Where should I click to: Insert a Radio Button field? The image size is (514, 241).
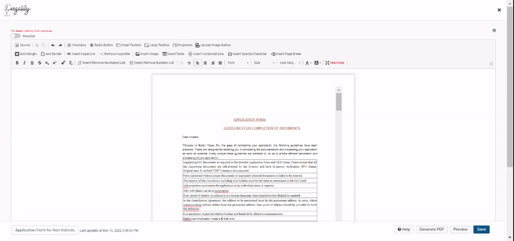pos(102,45)
